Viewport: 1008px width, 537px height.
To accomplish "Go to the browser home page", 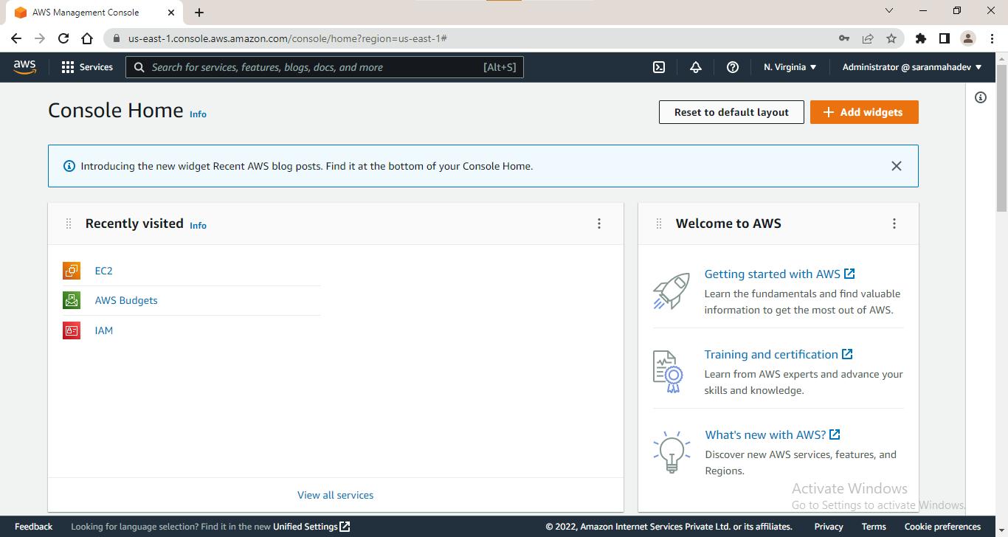I will 87,38.
